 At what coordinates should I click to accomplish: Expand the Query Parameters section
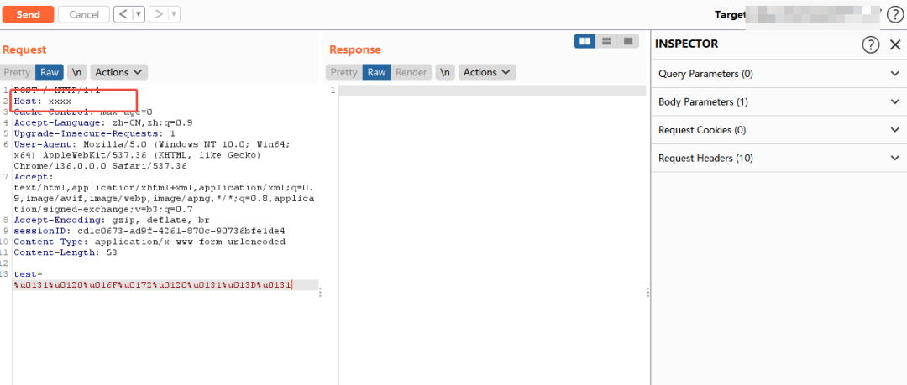click(x=778, y=74)
